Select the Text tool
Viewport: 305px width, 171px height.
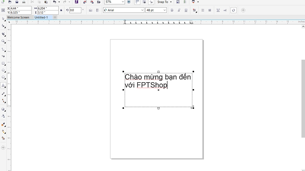coord(3,86)
